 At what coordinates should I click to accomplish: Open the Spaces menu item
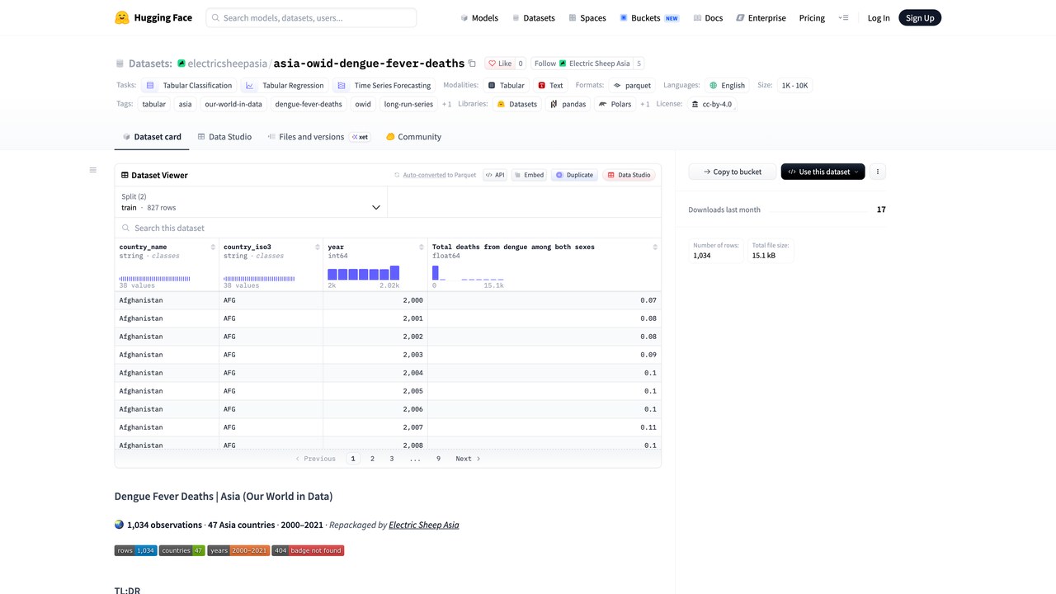(587, 17)
